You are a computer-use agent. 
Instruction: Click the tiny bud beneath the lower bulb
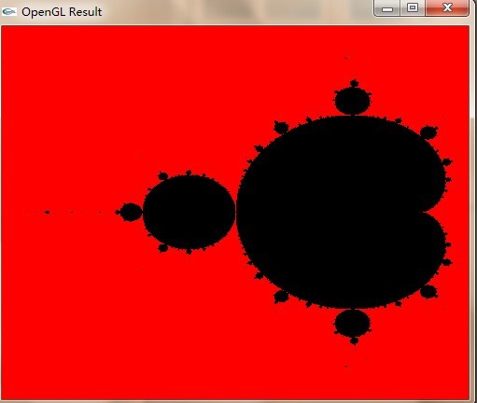(x=354, y=340)
